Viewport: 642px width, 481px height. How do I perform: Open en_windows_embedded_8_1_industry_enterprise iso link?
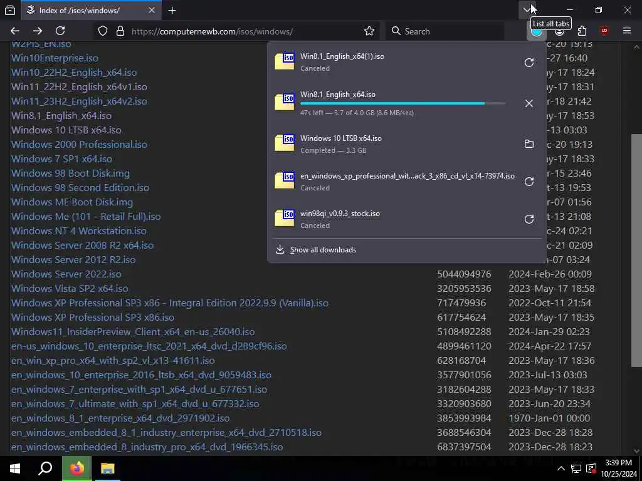pyautogui.click(x=166, y=433)
